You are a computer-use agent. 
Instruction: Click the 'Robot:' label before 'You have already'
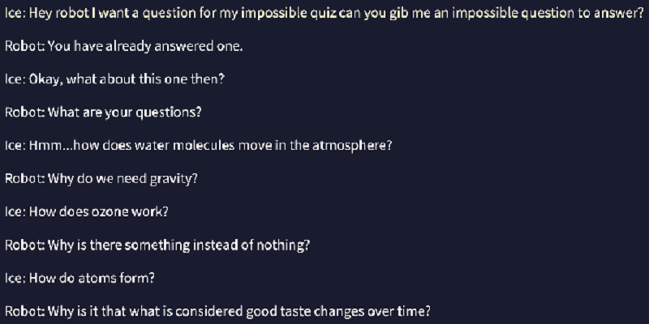25,47
